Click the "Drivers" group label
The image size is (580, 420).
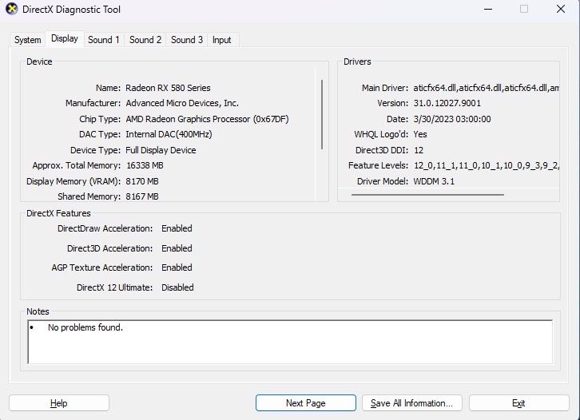coord(357,61)
